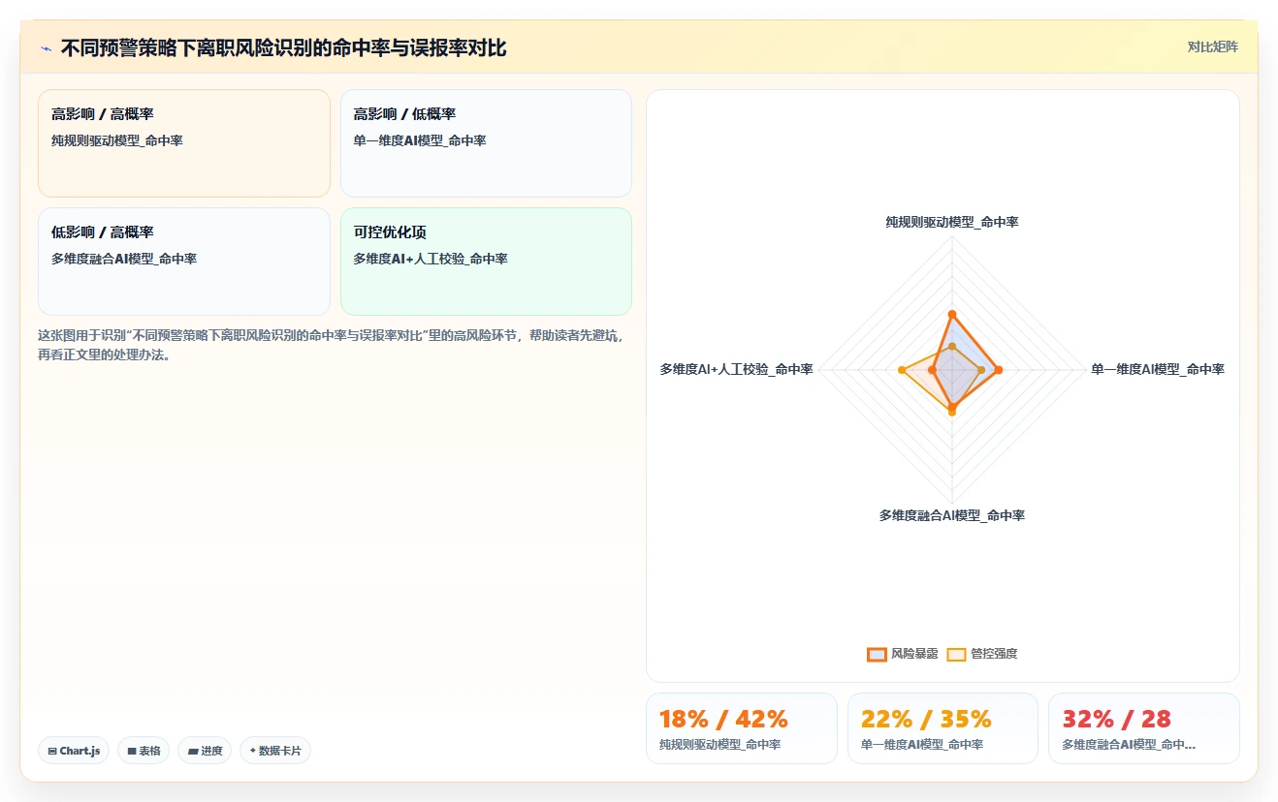
Task: Click the 管控强度 legend color box
Action: point(956,654)
